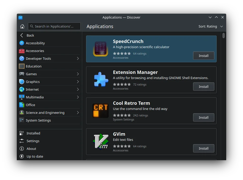Screen dimensions: 243x180
Task: Click the Accessibility category icon
Action: 22,43
